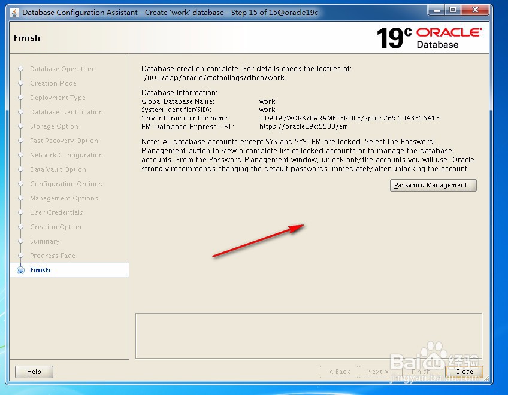Image resolution: width=508 pixels, height=395 pixels.
Task: Select the Database Operation step
Action: click(62, 69)
